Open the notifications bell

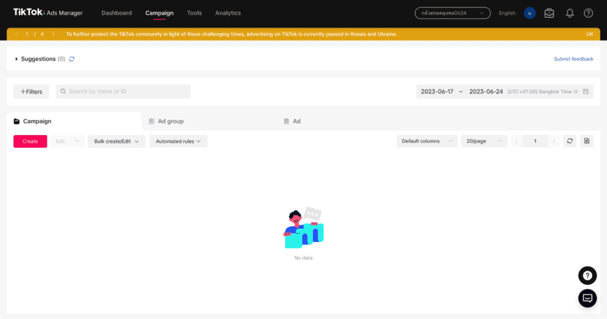[x=570, y=13]
